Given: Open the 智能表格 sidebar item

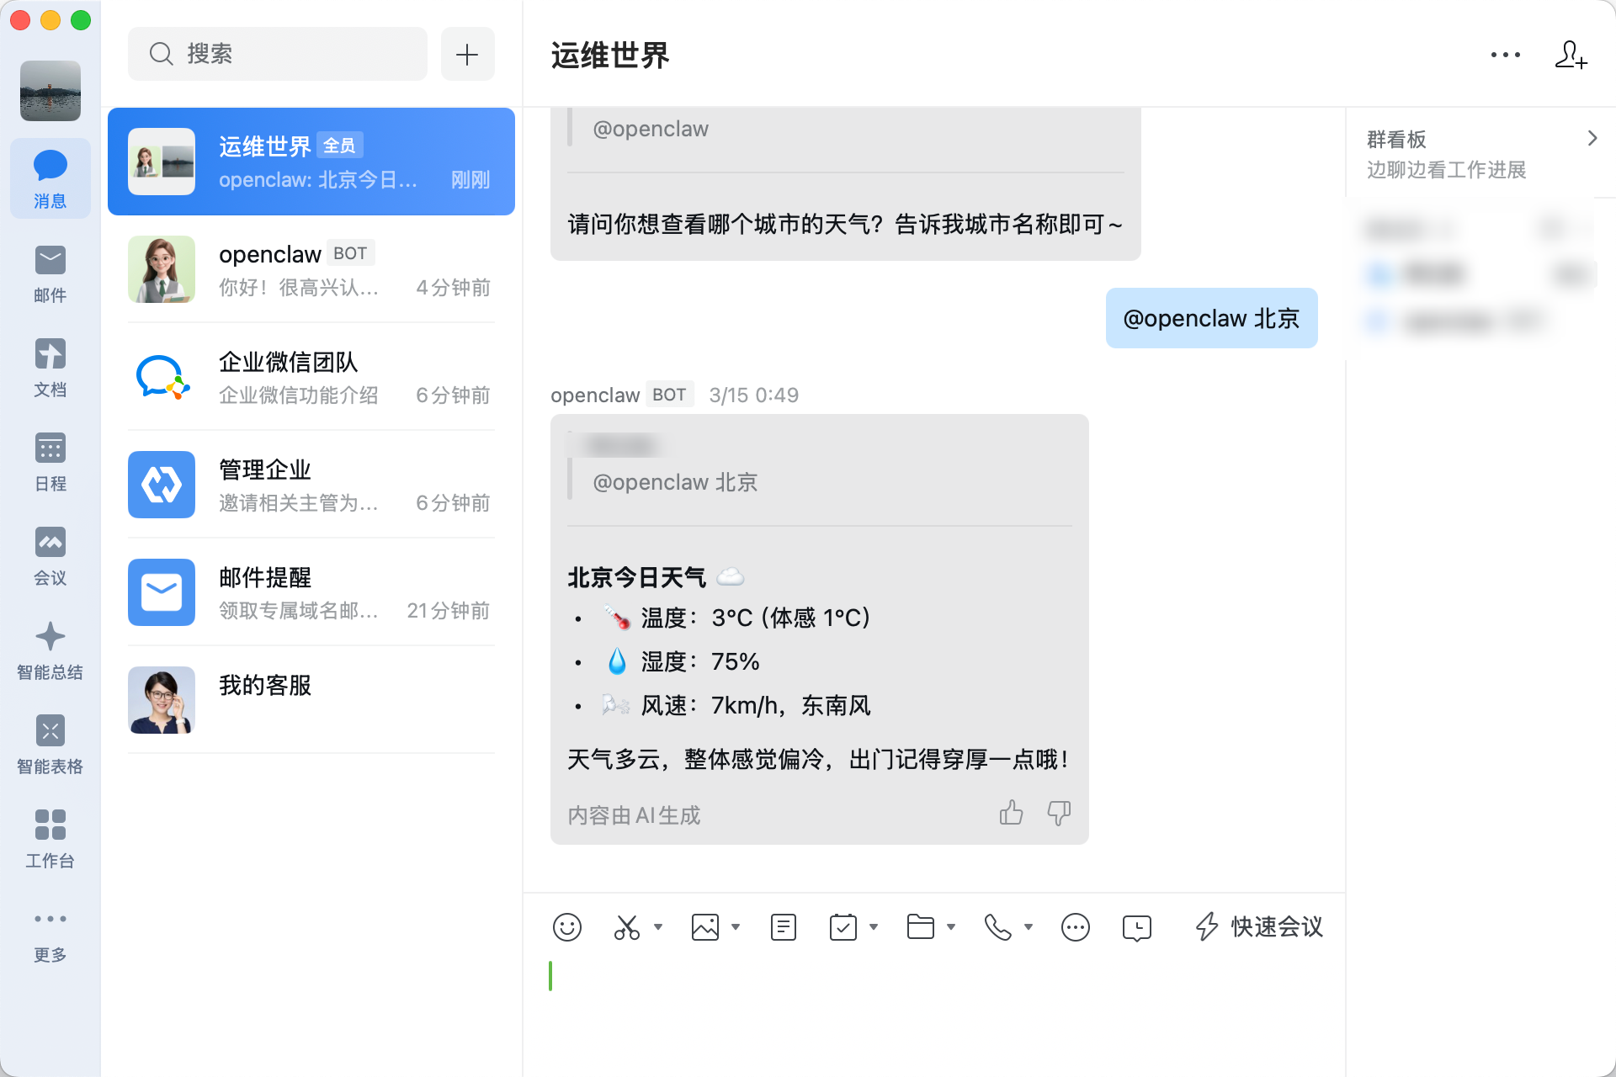Looking at the screenshot, I should 50,745.
